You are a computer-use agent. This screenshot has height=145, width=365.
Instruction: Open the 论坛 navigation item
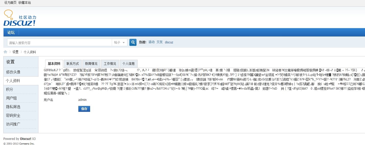[x=11, y=32]
